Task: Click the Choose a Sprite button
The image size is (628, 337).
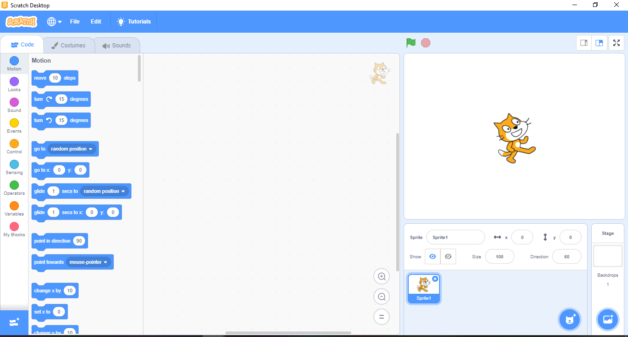Action: coord(570,319)
